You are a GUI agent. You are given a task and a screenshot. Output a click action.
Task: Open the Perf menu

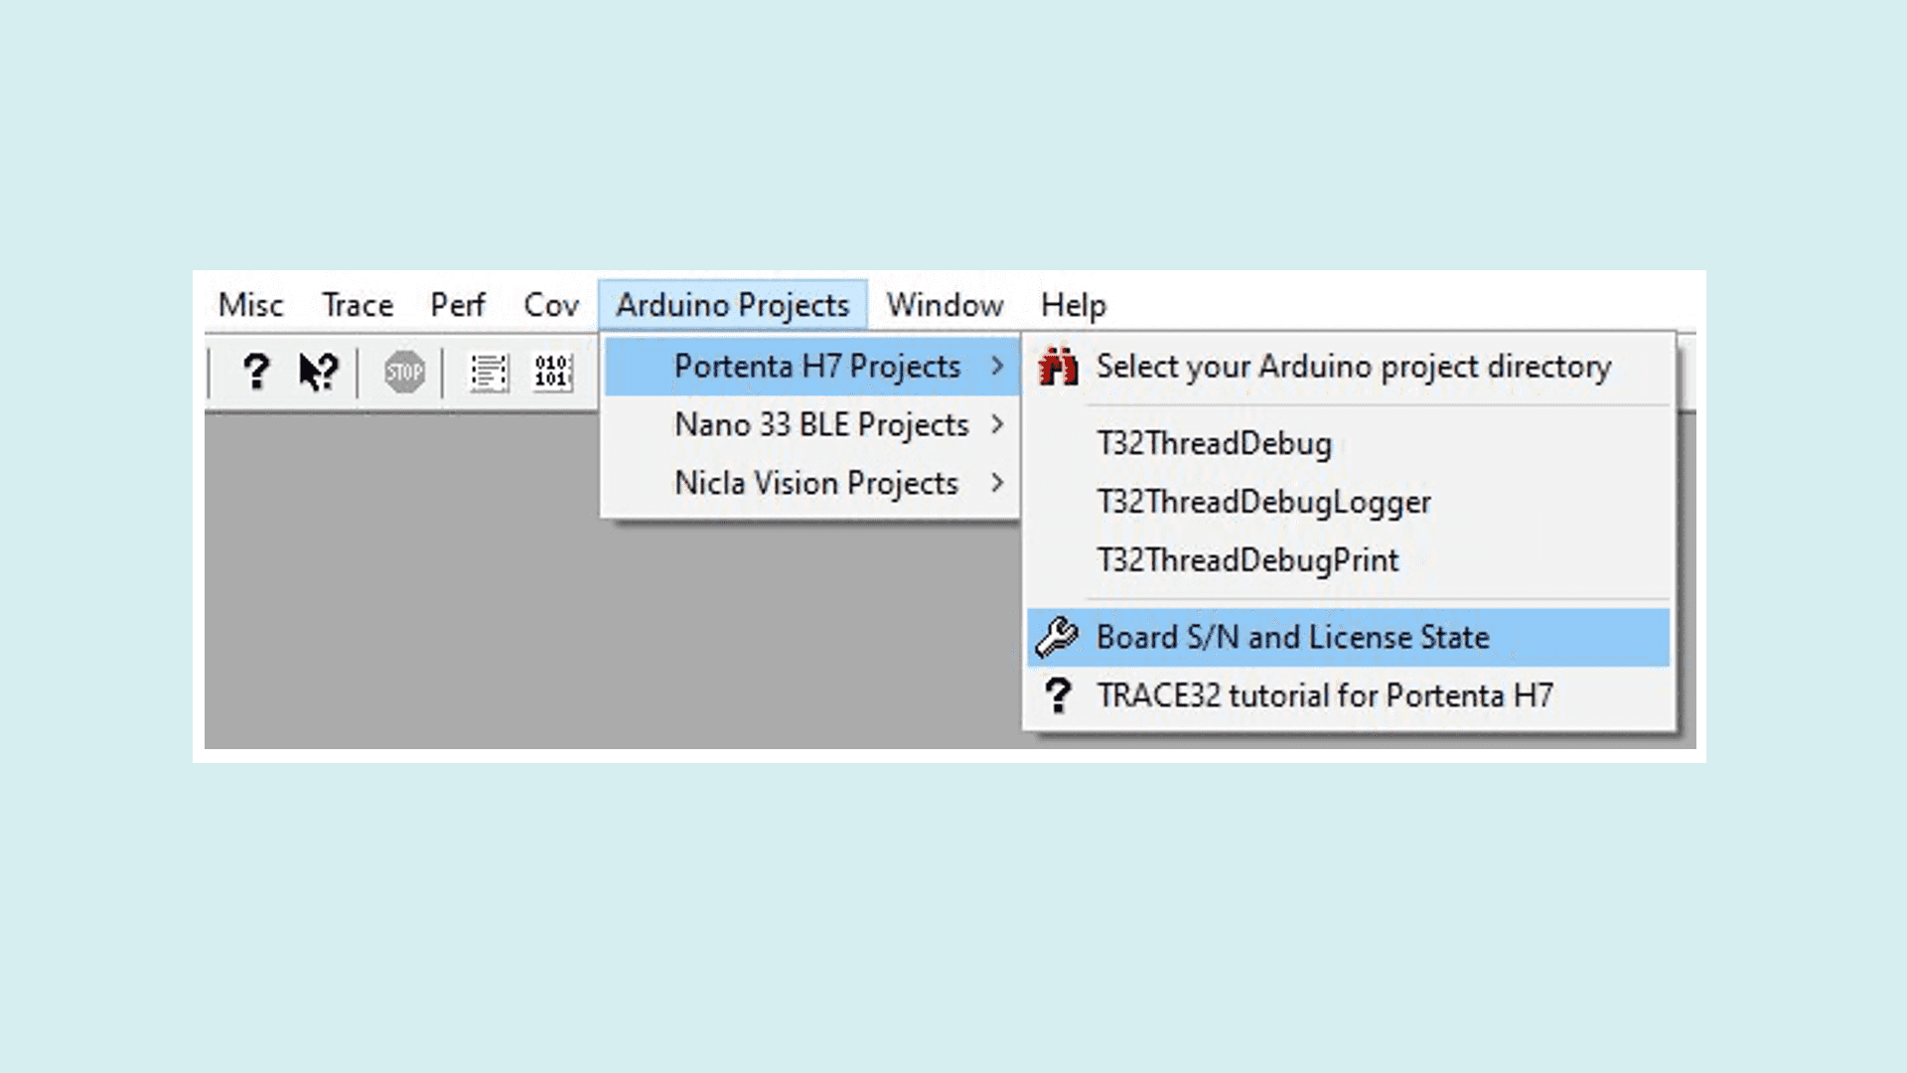click(x=457, y=305)
